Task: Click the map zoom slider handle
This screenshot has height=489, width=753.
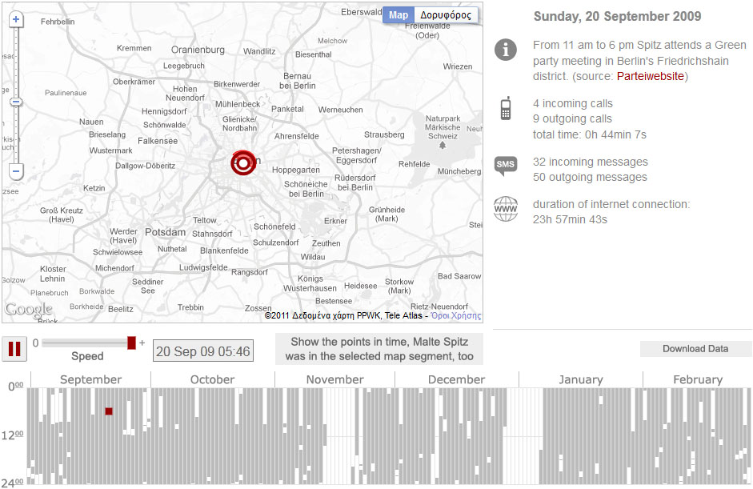Action: click(x=16, y=102)
